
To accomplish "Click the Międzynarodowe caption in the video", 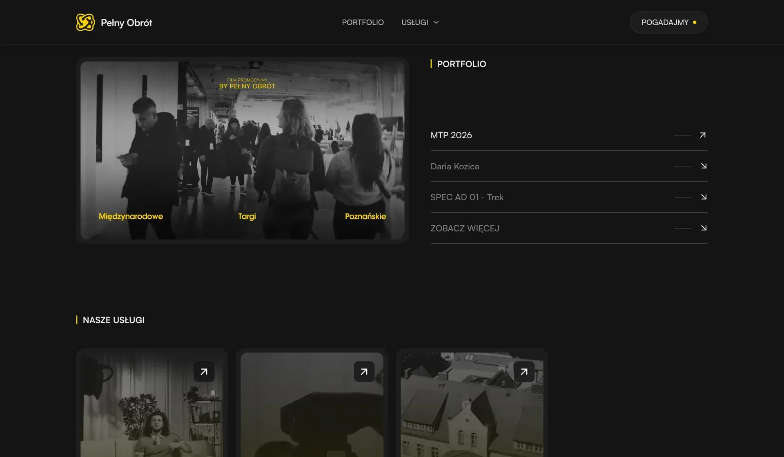I will click(131, 216).
